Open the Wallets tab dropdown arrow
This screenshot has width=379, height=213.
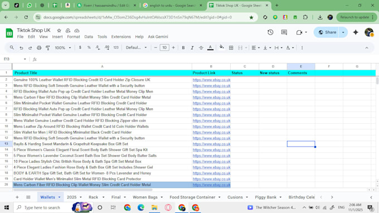tap(60, 197)
